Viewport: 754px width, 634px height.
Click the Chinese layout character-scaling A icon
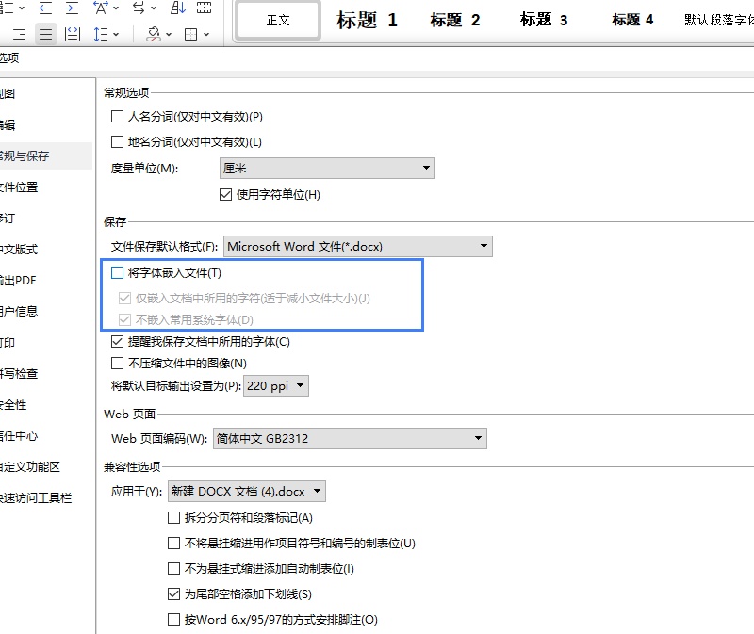101,8
